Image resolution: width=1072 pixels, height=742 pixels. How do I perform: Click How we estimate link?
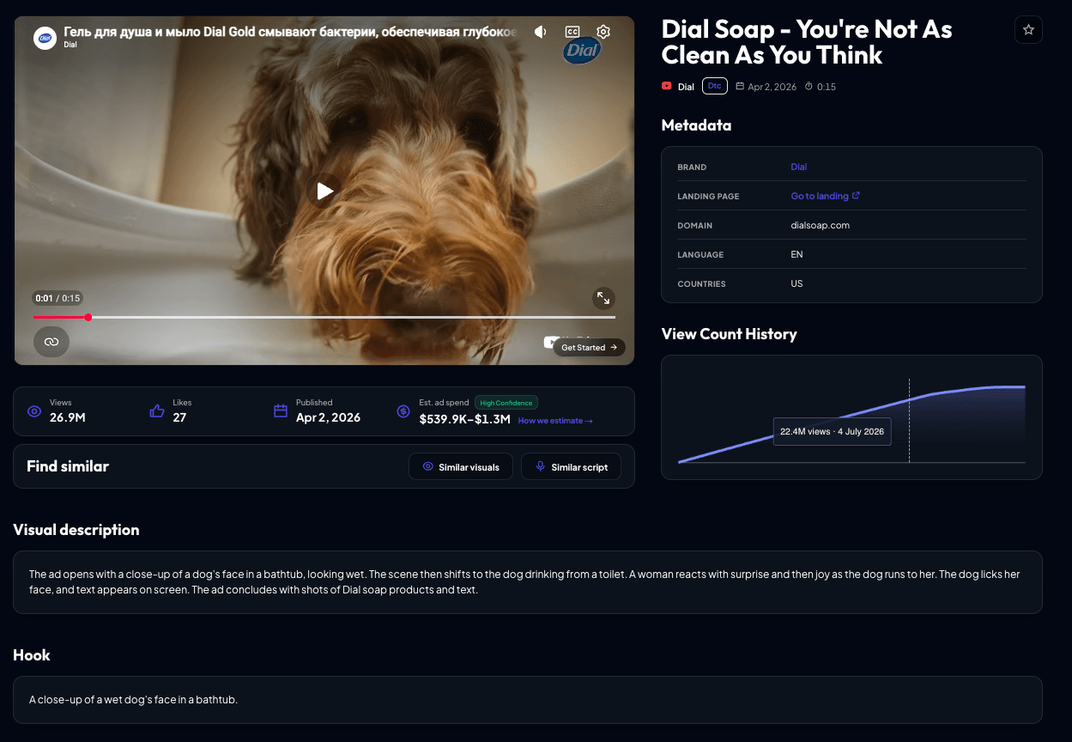(x=555, y=421)
